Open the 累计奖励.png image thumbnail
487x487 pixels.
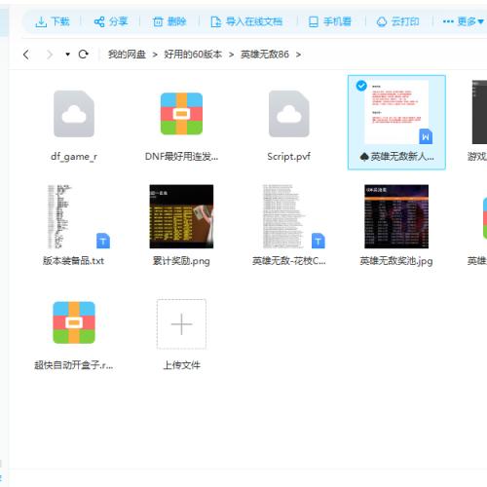pyautogui.click(x=181, y=216)
